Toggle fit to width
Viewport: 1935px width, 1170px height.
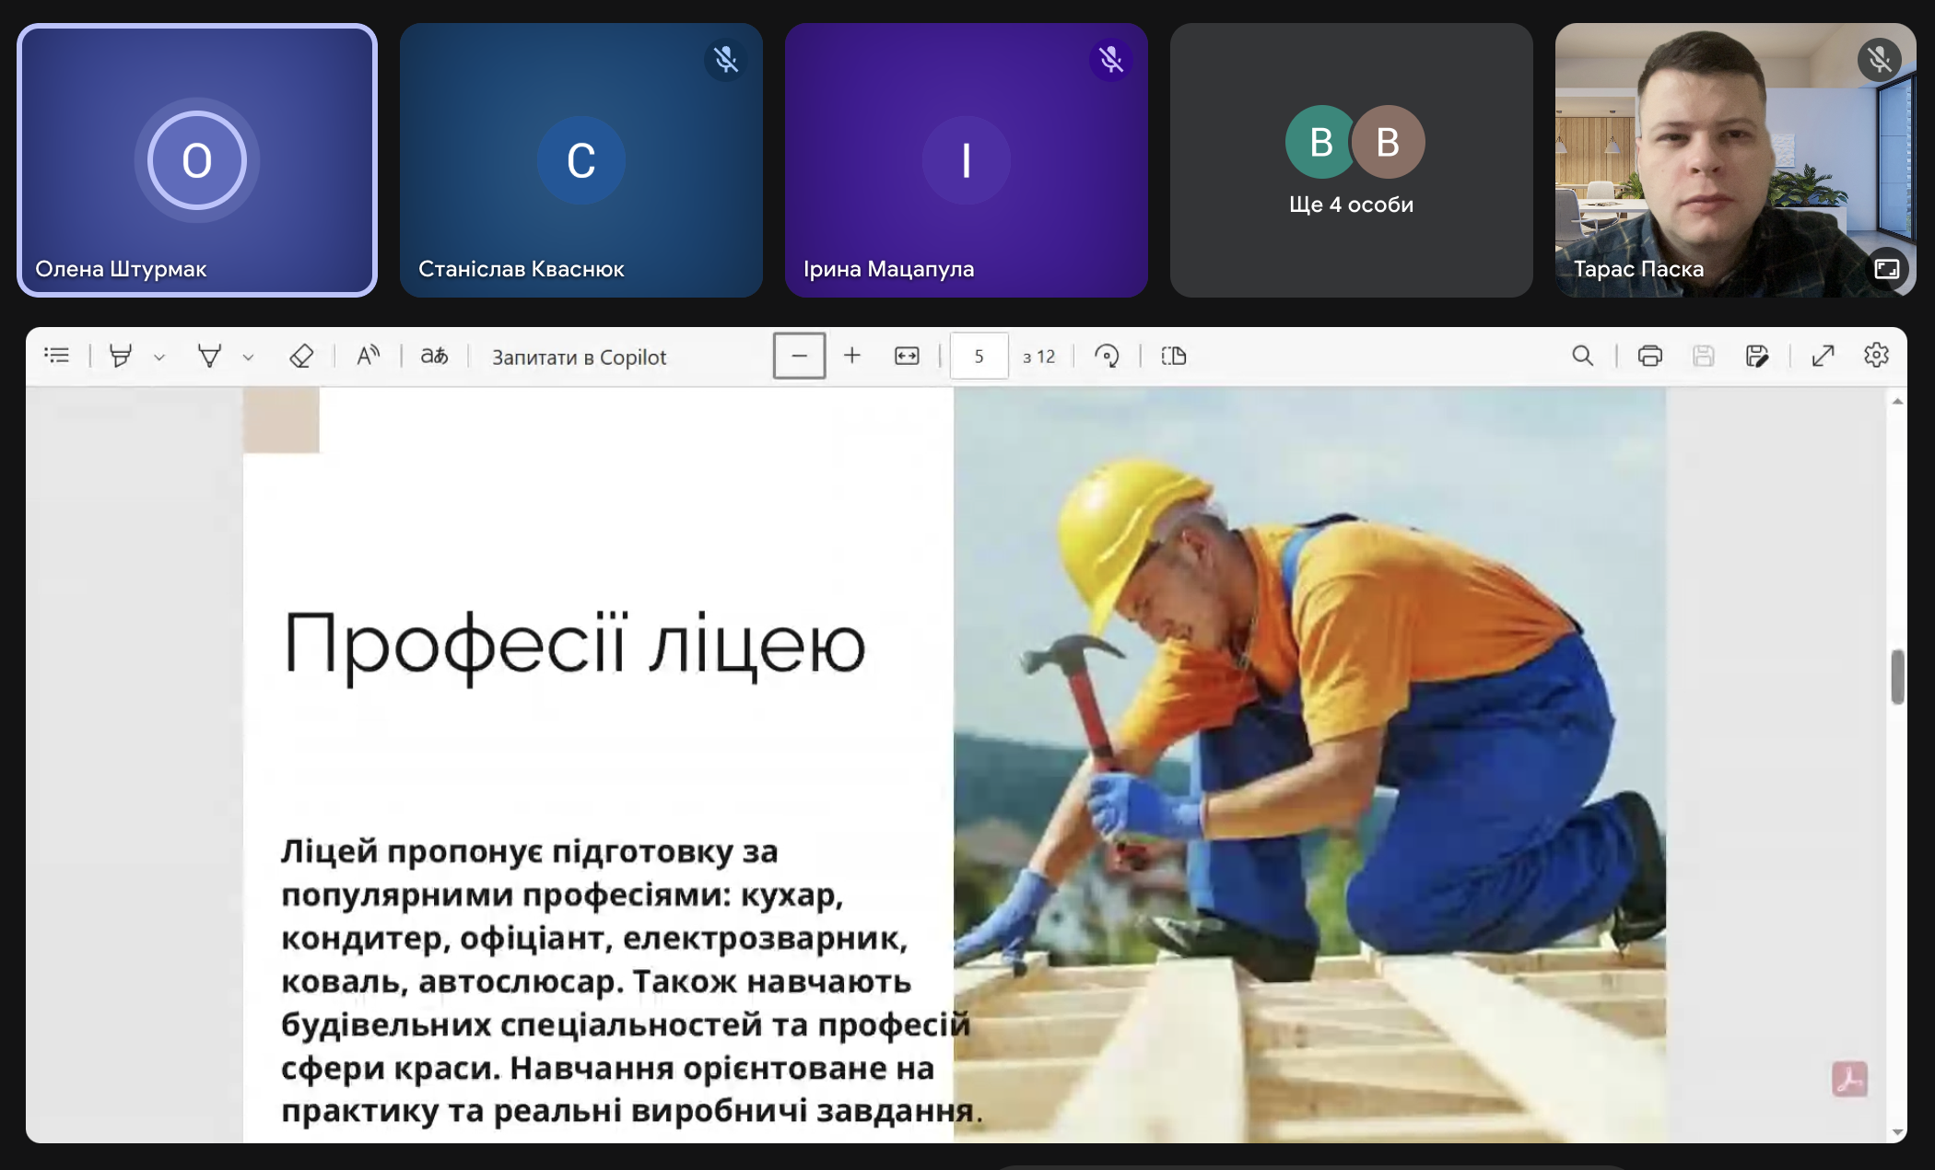tap(907, 356)
